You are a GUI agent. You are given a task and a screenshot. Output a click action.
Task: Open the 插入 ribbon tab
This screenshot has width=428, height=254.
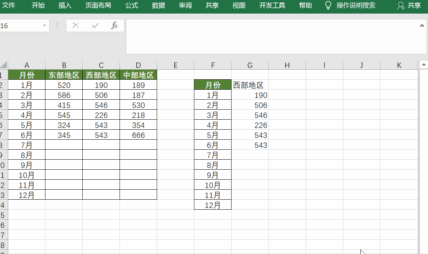65,5
